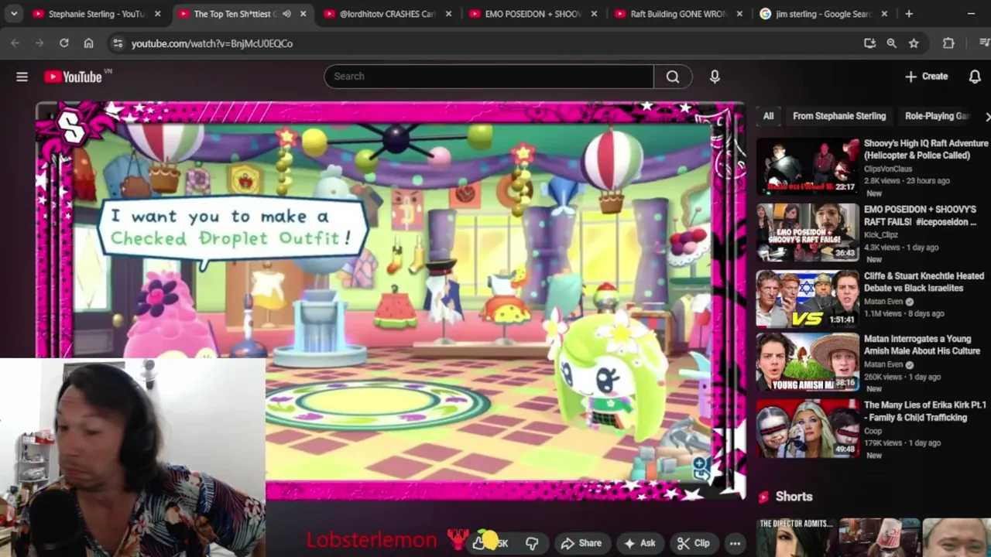This screenshot has width=991, height=557.
Task: Click the search magnifier button
Action: click(x=673, y=77)
